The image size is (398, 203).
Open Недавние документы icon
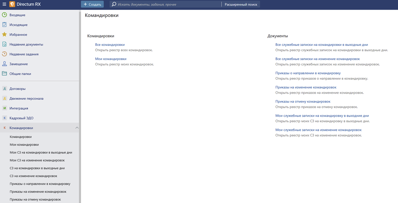pos(5,44)
